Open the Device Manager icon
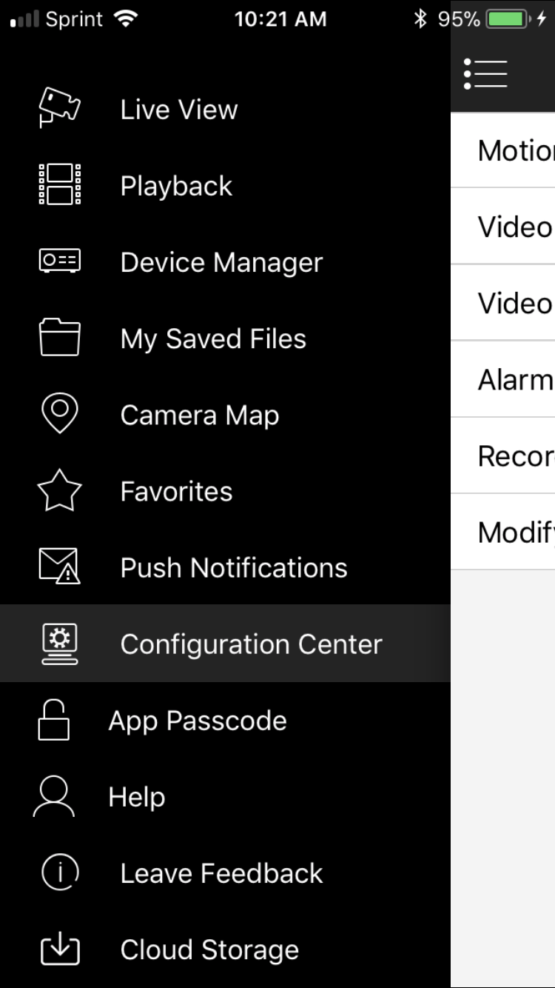555x988 pixels. click(59, 261)
